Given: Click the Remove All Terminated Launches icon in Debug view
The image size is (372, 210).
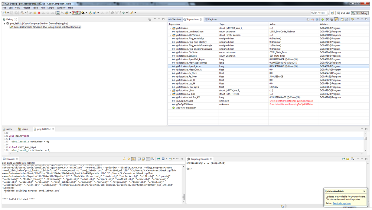Looking at the screenshot, I should coord(149,19).
